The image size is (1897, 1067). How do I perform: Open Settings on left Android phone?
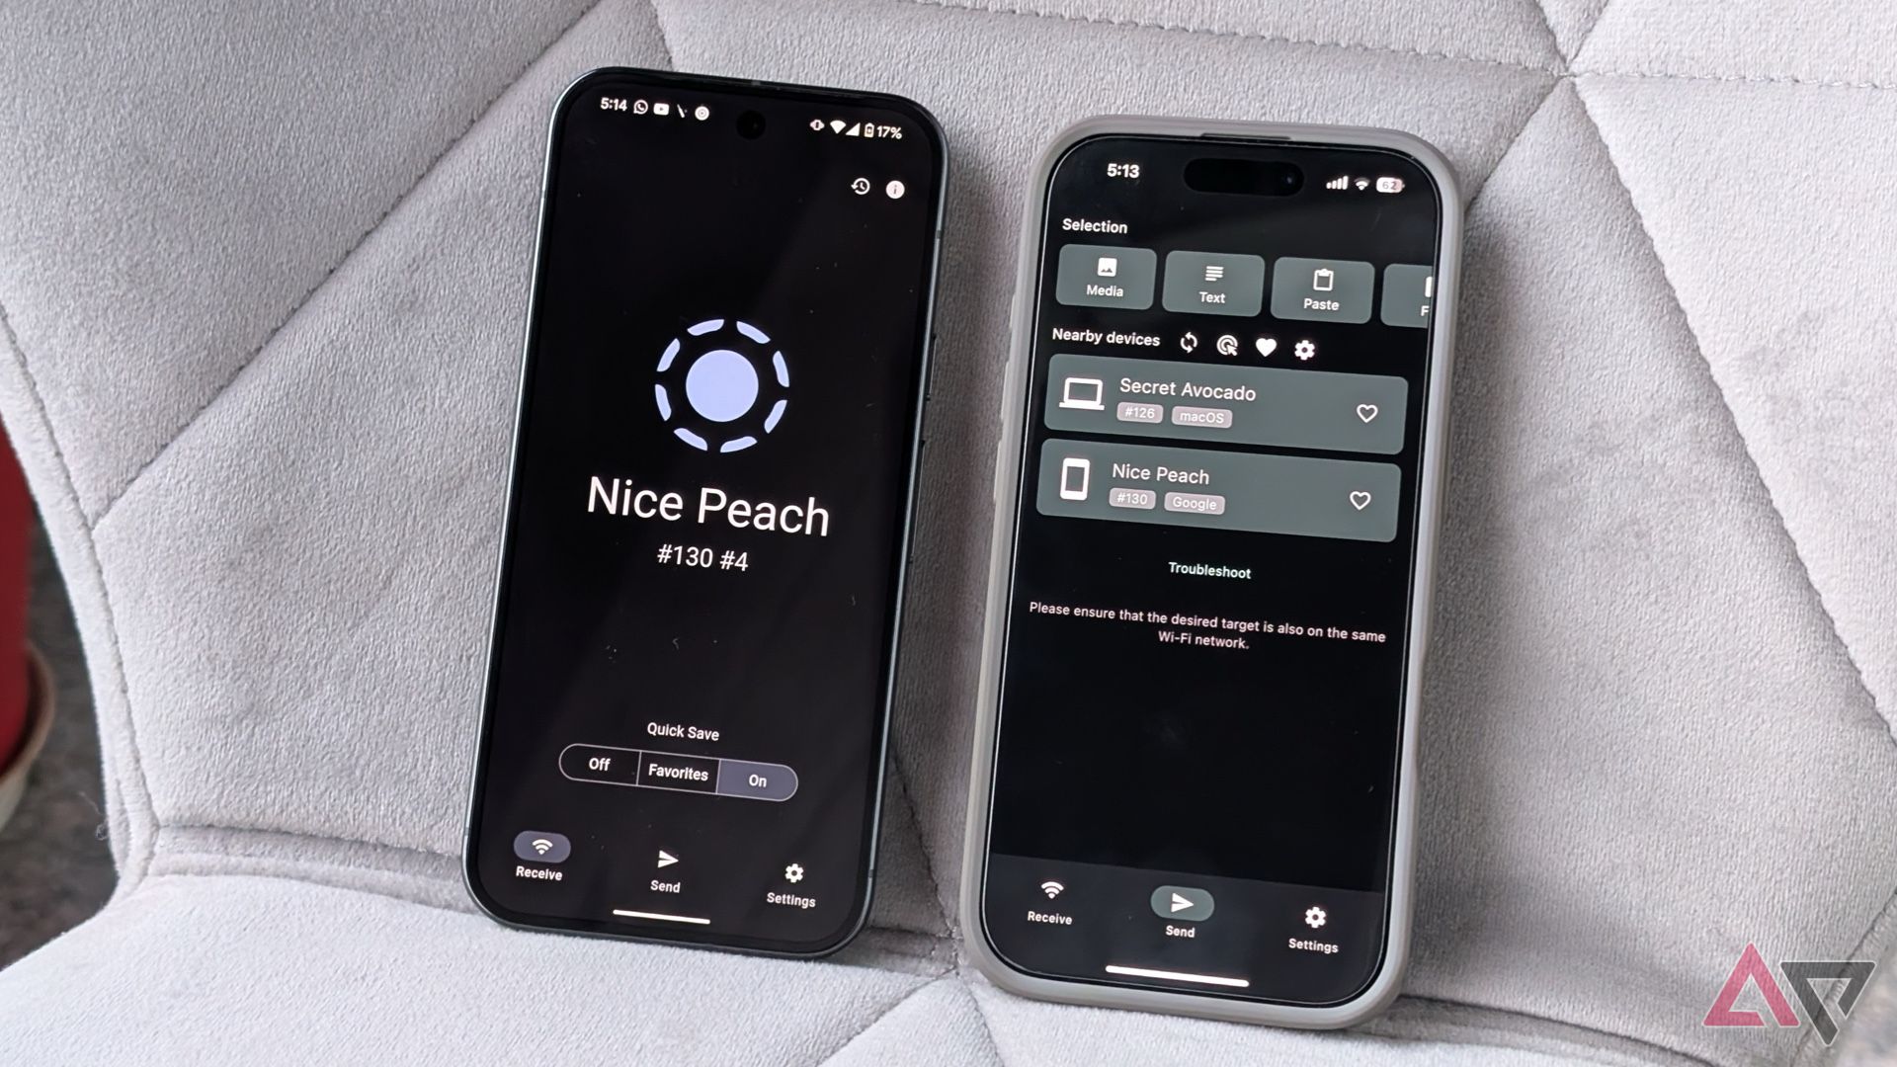[x=789, y=875]
